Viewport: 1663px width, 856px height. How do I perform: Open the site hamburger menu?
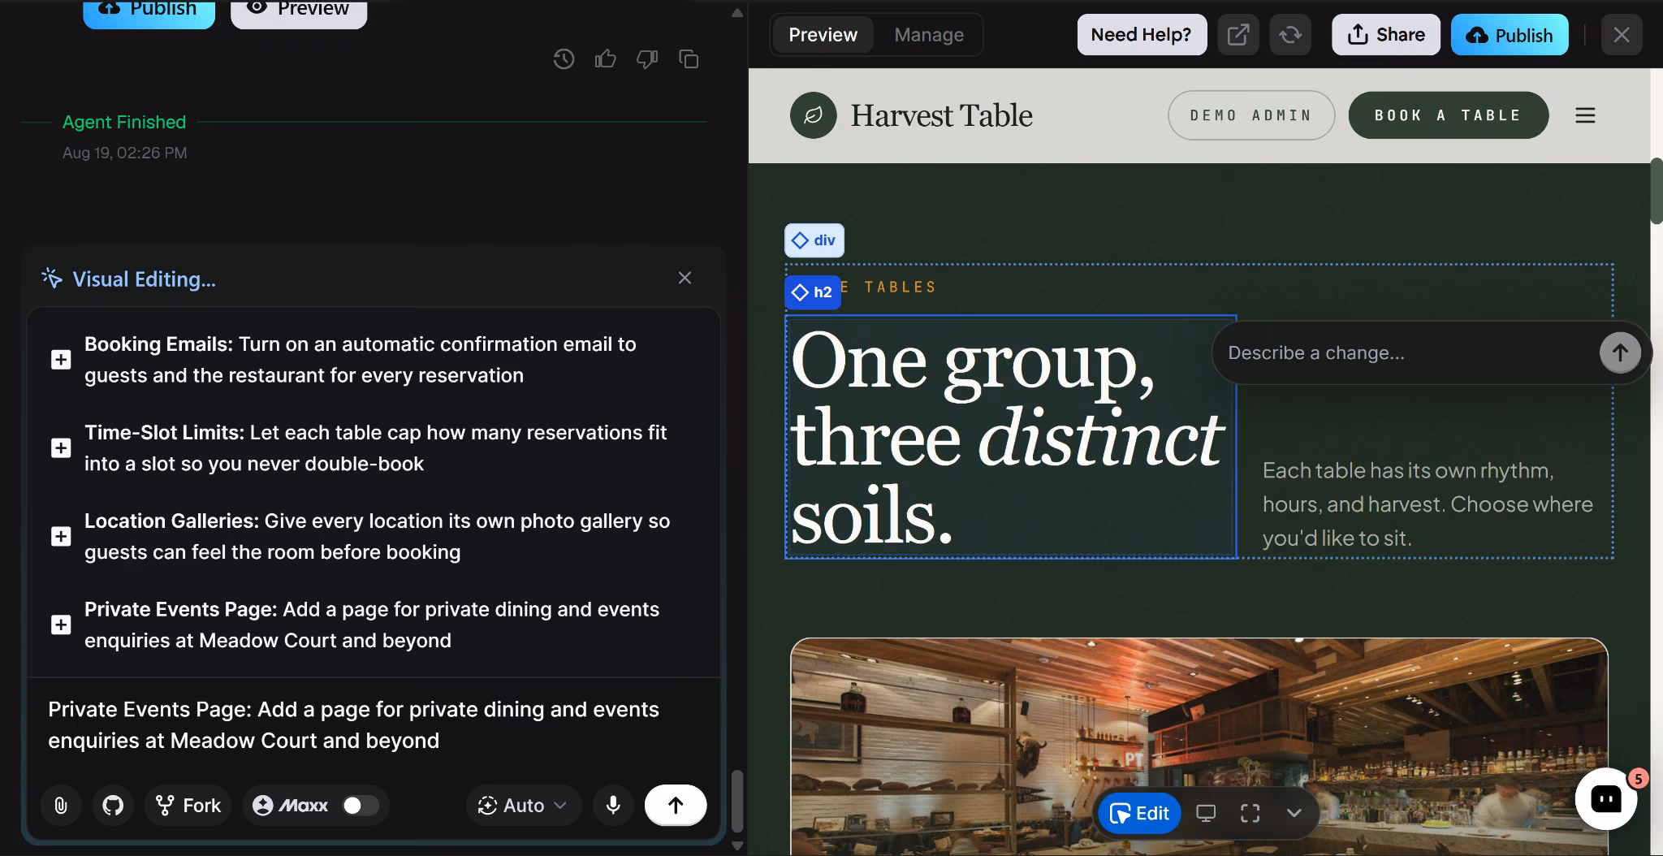point(1585,115)
